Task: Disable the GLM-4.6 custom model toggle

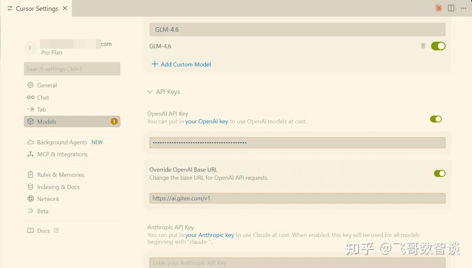Action: [x=438, y=46]
